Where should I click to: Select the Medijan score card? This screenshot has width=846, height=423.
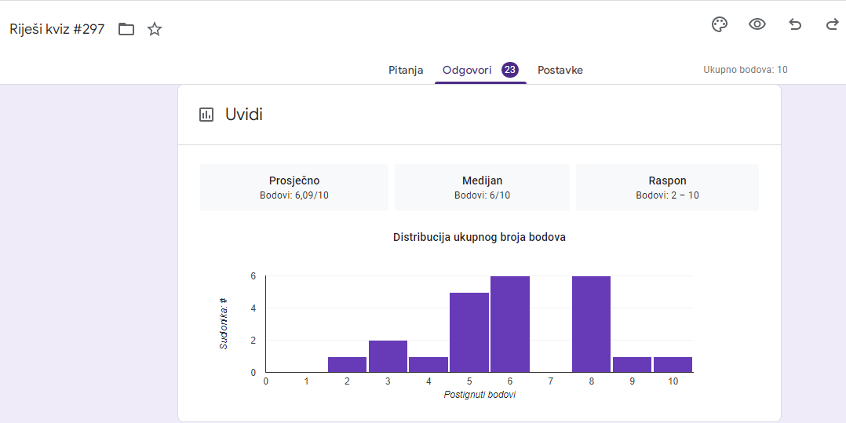[x=482, y=188]
